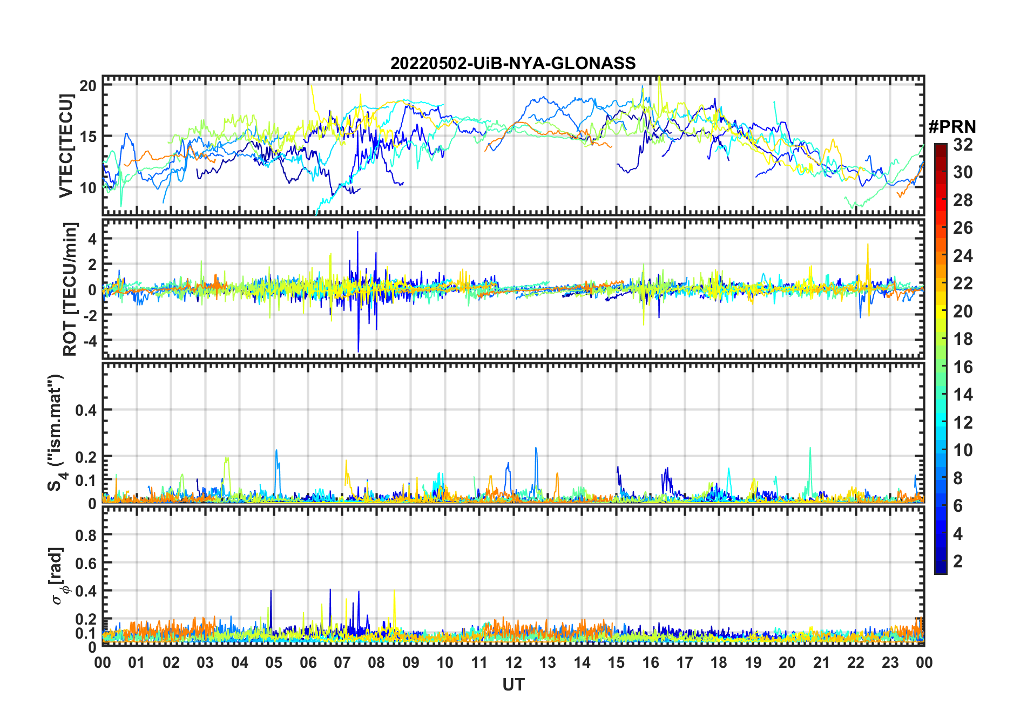This screenshot has height=718, width=1027.
Task: Select the 23 hour tick on the UT axis
Action: click(x=890, y=662)
